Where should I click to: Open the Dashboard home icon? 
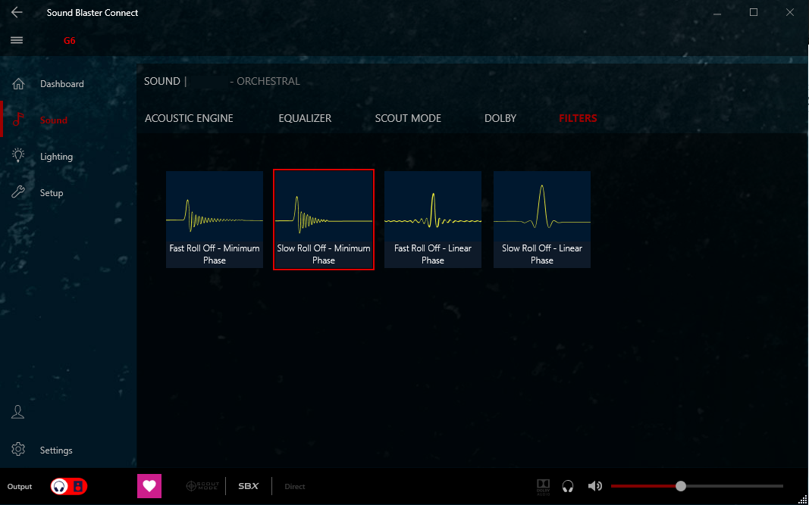pyautogui.click(x=18, y=83)
